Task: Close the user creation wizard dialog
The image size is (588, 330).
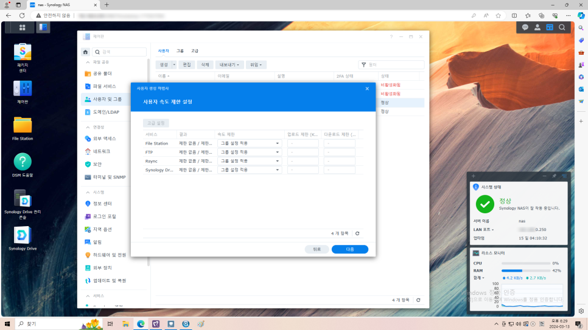Action: pos(367,89)
